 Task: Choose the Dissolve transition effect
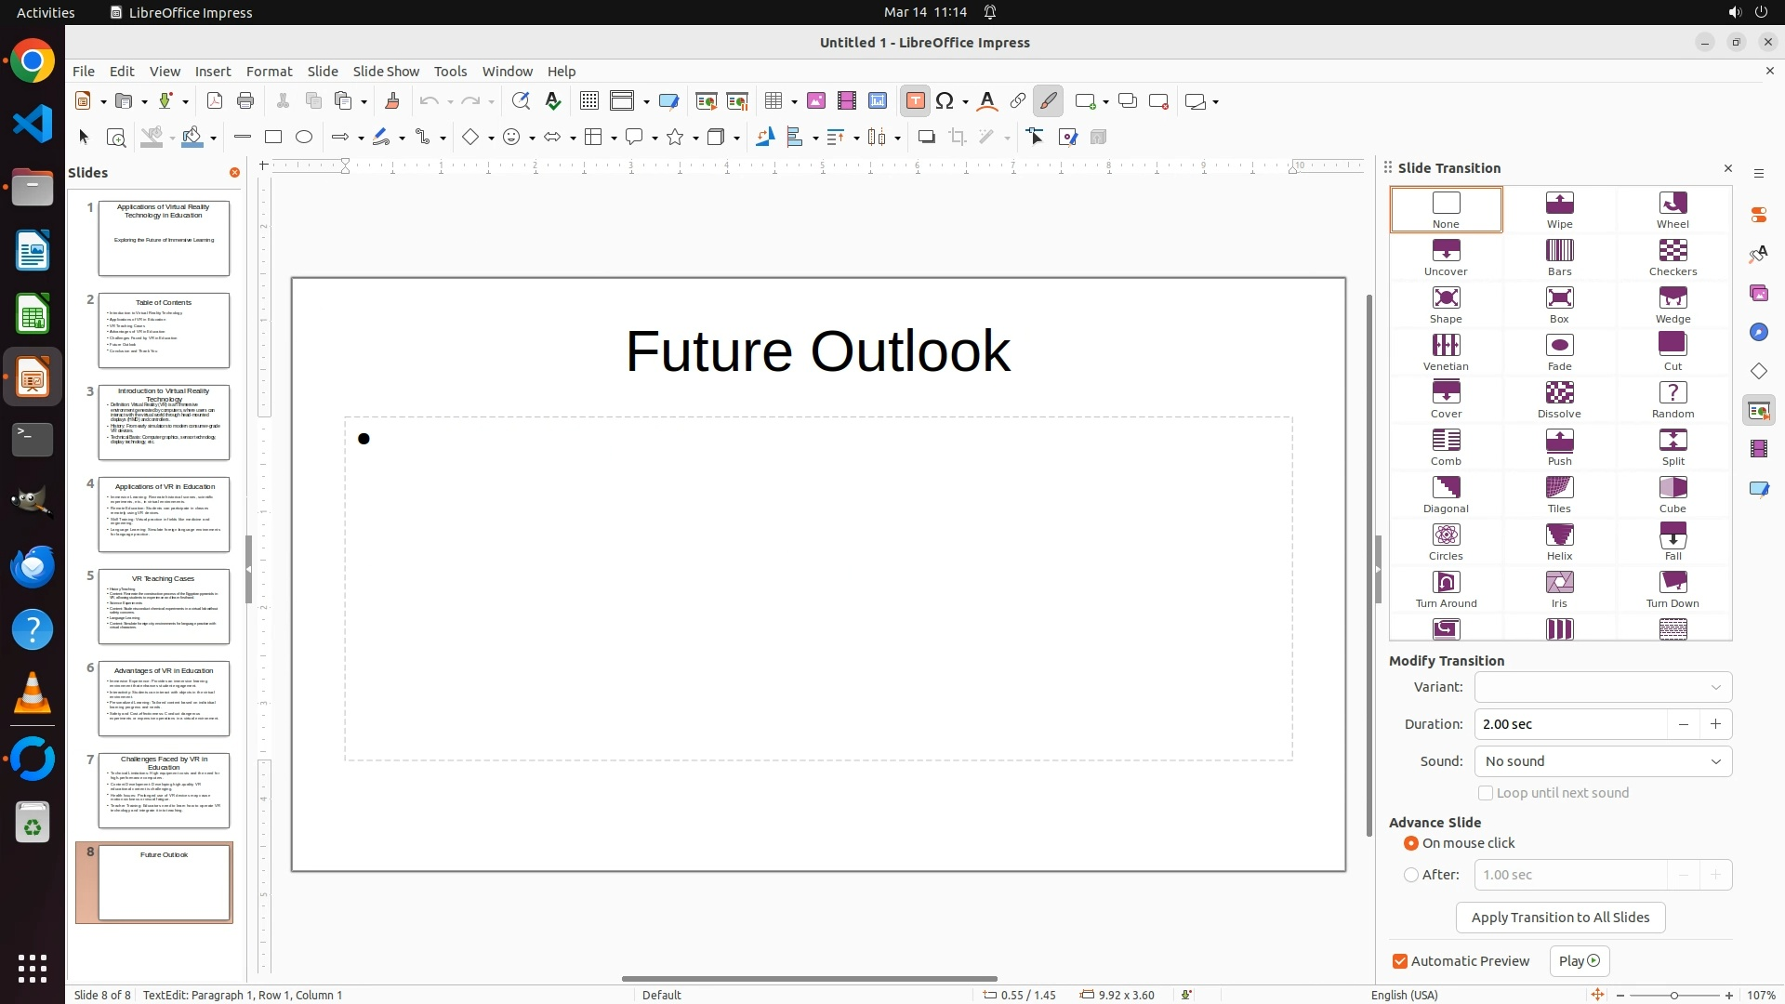(1559, 399)
